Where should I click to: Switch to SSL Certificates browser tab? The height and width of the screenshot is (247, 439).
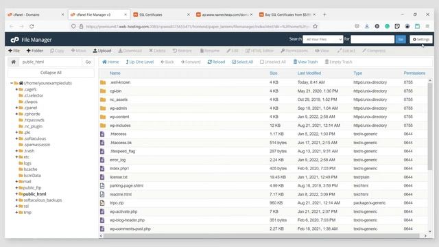162,14
